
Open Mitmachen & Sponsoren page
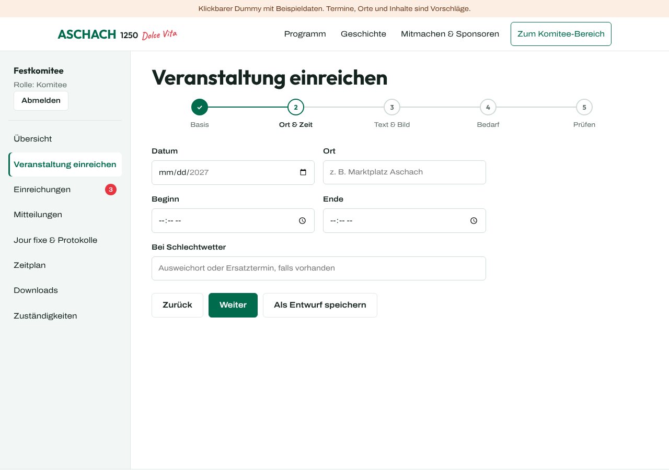(x=450, y=34)
